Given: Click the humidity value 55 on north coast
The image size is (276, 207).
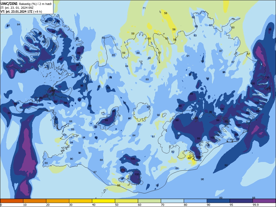Looking at the screenshot, I should pos(167,38).
